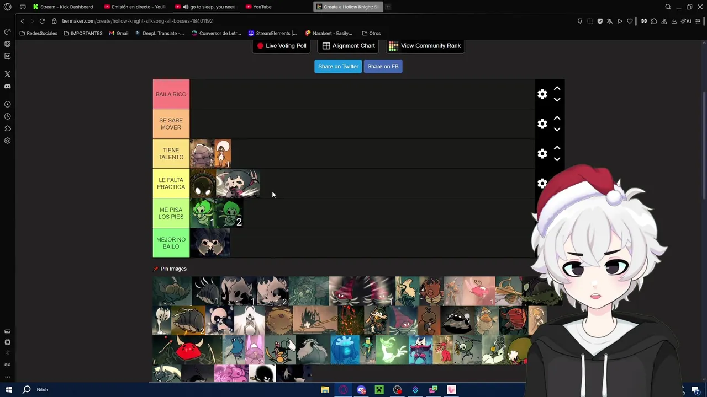Open X (Twitter) in Opera sidebar
This screenshot has width=707, height=397.
(7, 74)
